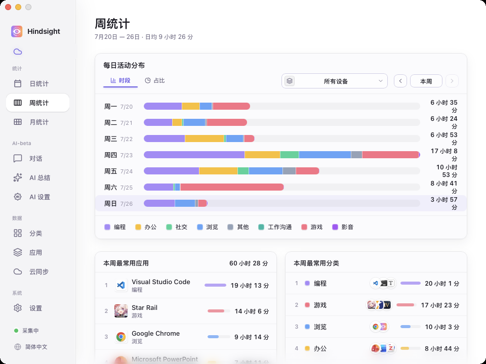Go to the previous week arrow
The width and height of the screenshot is (486, 364).
tap(400, 81)
